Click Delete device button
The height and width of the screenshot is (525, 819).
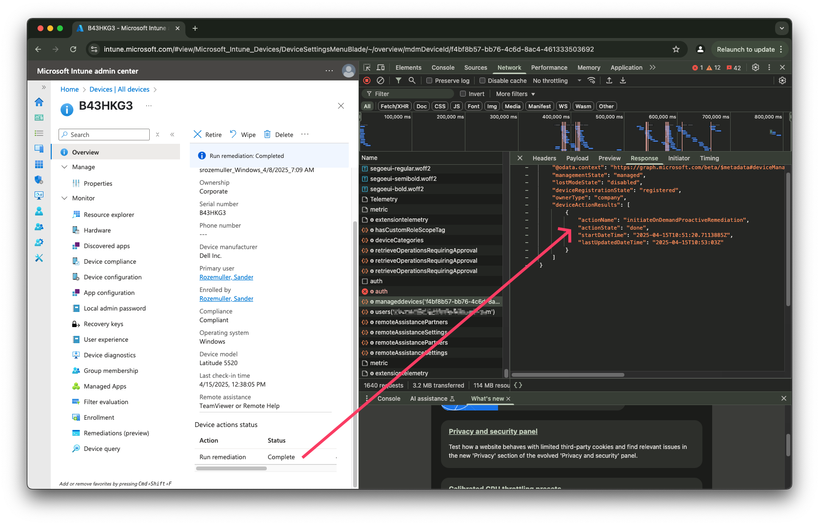click(x=279, y=135)
